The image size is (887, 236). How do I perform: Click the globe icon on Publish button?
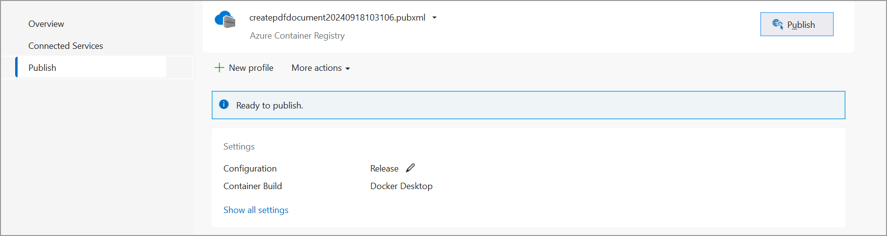coord(777,24)
